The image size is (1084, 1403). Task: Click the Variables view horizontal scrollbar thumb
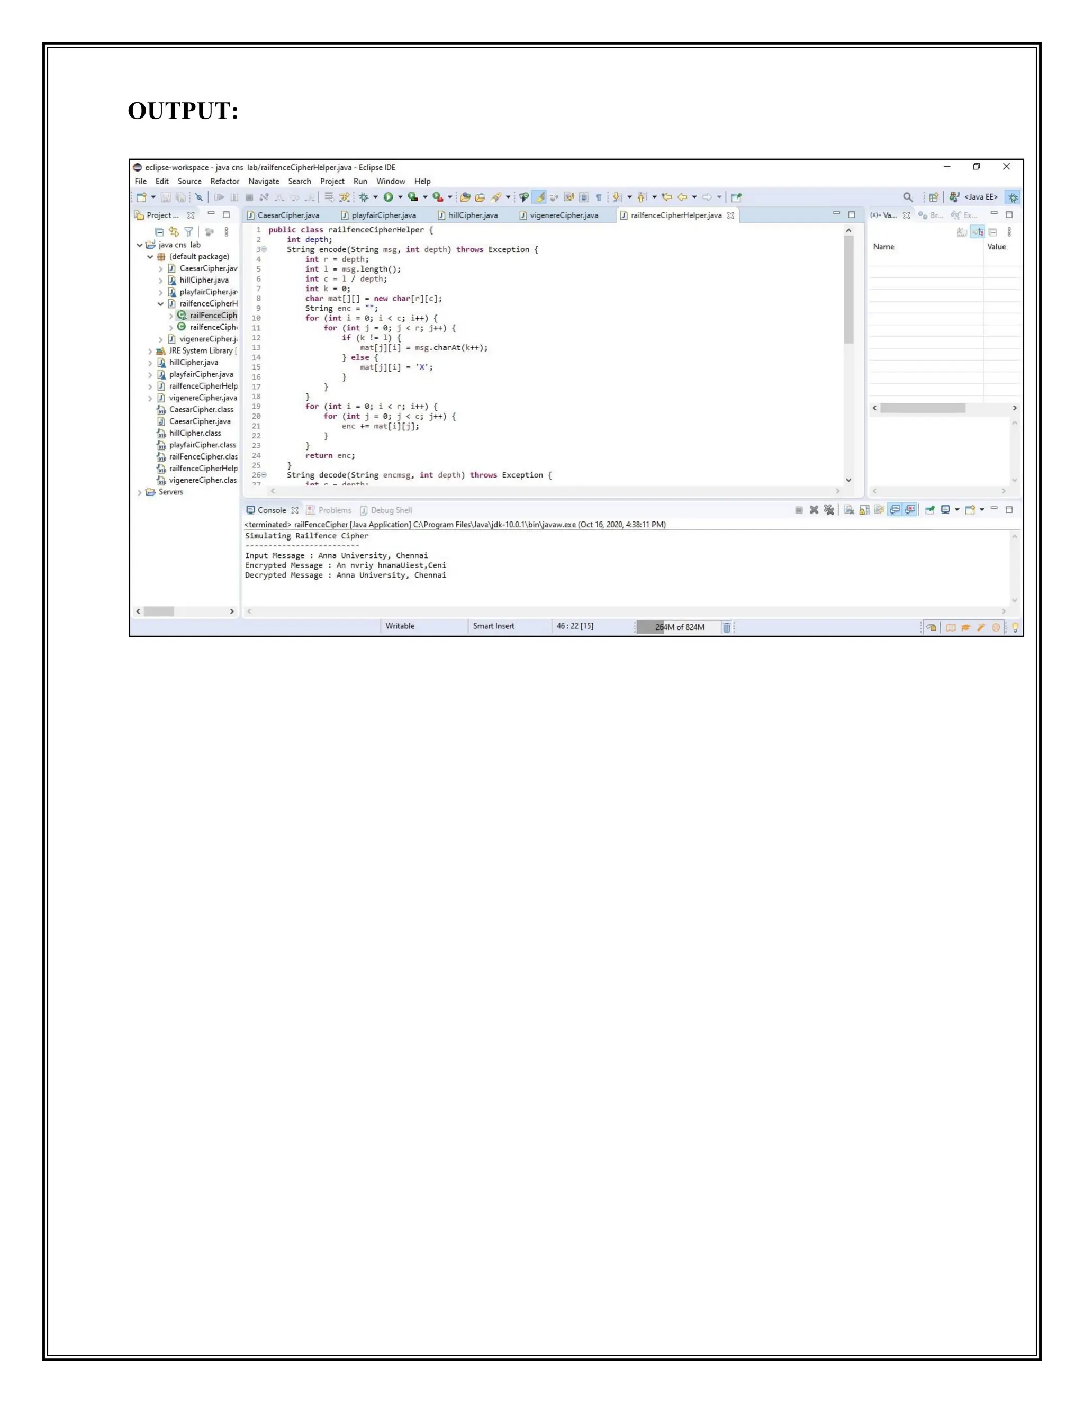922,408
